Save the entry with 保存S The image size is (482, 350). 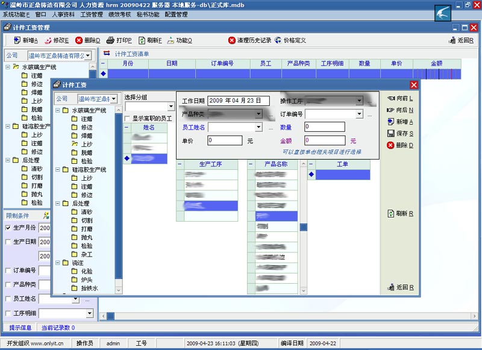[400, 133]
